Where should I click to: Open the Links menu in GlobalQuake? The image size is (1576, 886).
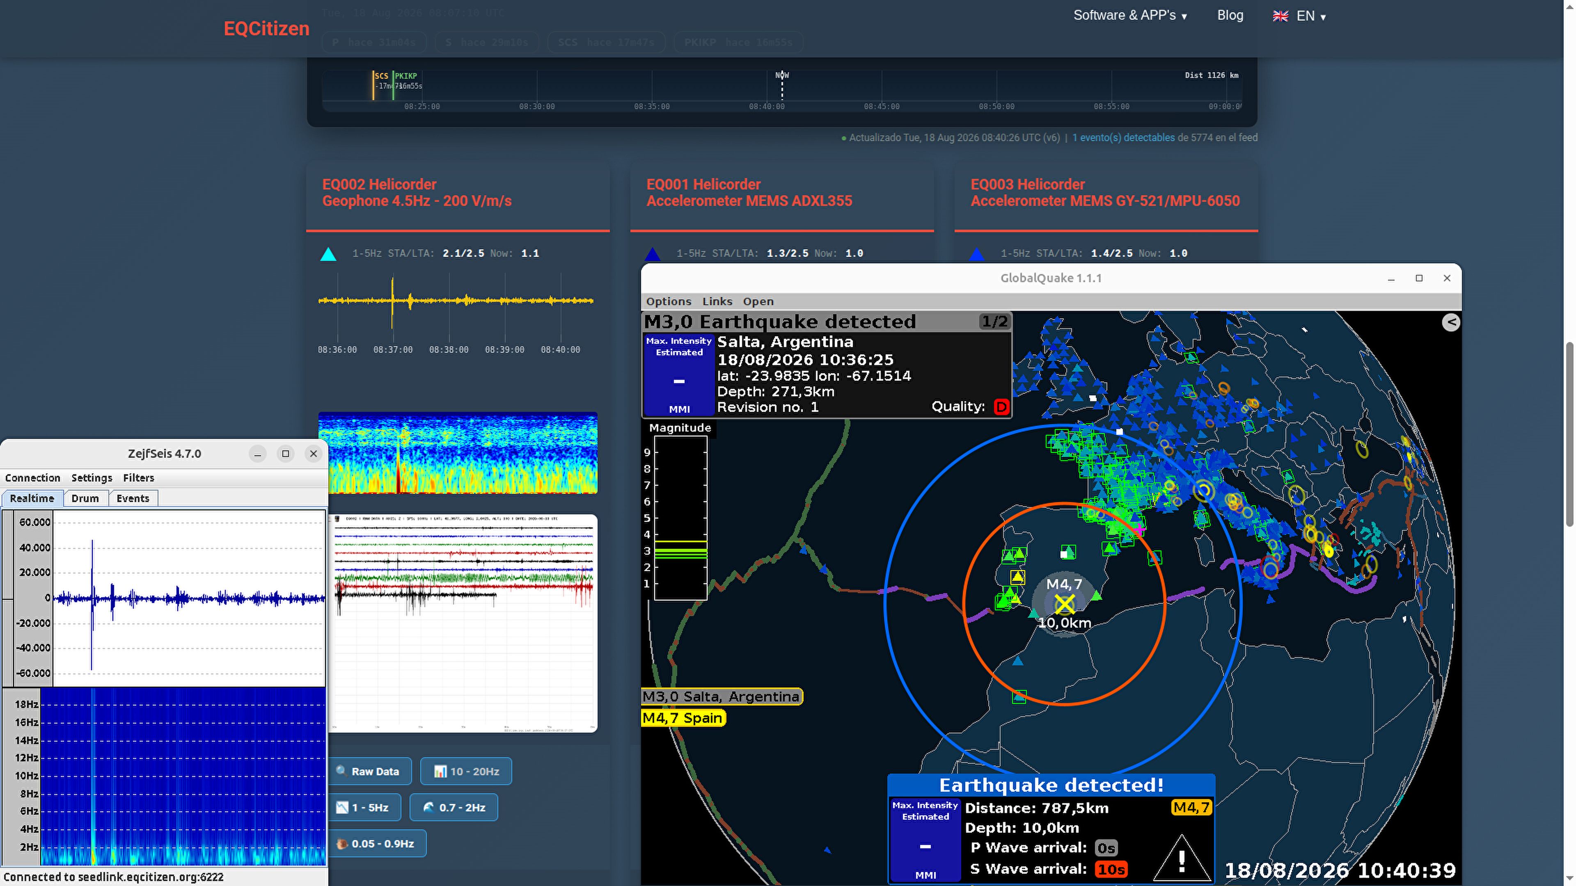coord(717,301)
